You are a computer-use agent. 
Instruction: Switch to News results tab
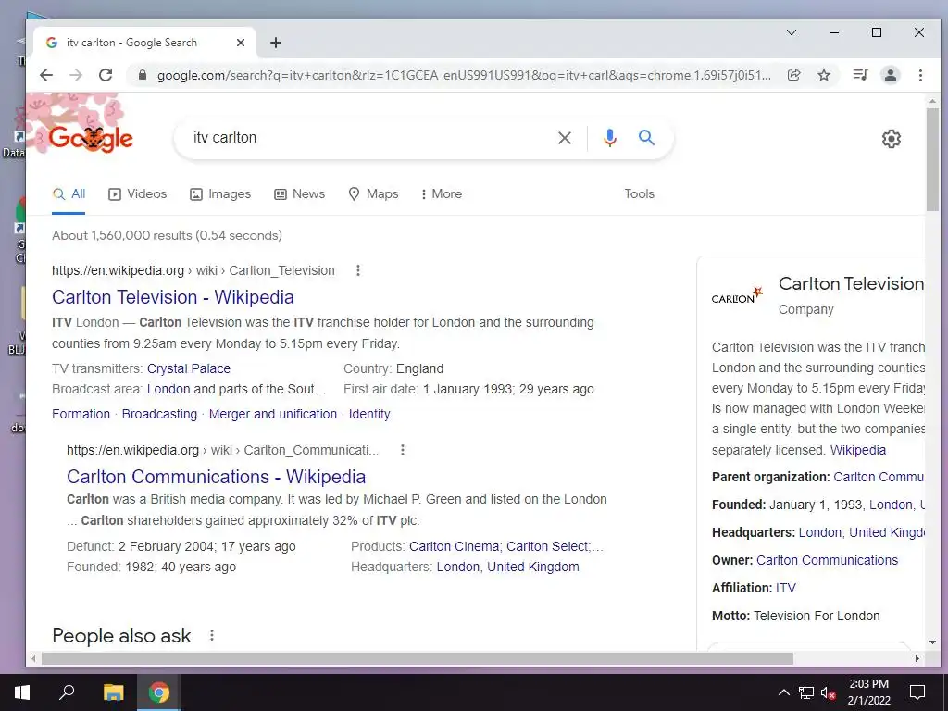(x=299, y=194)
